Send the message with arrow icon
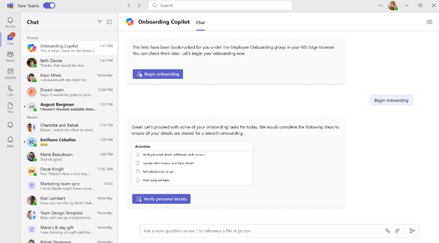The image size is (439, 243). 412,231
